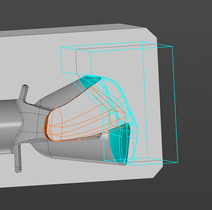Select the upper thin rib near shaft
The height and width of the screenshot is (210, 212).
click(24, 92)
